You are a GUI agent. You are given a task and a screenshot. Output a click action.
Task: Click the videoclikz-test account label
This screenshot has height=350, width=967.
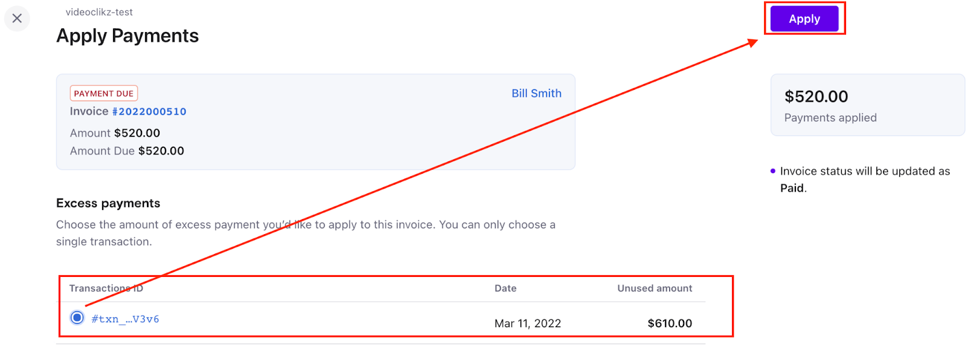pyautogui.click(x=99, y=12)
